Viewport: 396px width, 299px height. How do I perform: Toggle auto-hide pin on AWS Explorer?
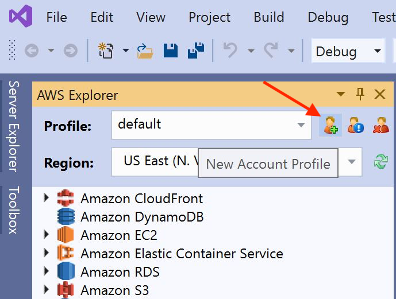point(360,94)
